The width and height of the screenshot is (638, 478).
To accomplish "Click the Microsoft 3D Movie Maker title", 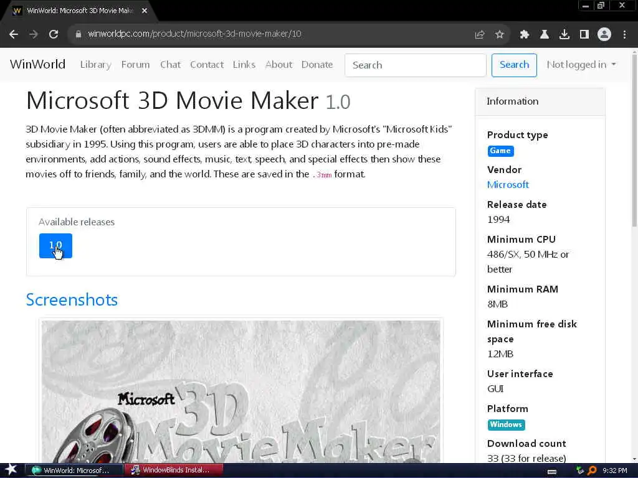I will pos(172,100).
